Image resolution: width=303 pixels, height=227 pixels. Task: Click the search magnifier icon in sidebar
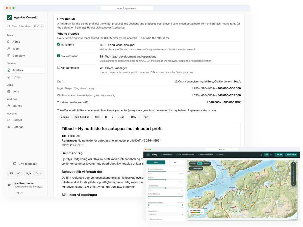(x=9, y=26)
